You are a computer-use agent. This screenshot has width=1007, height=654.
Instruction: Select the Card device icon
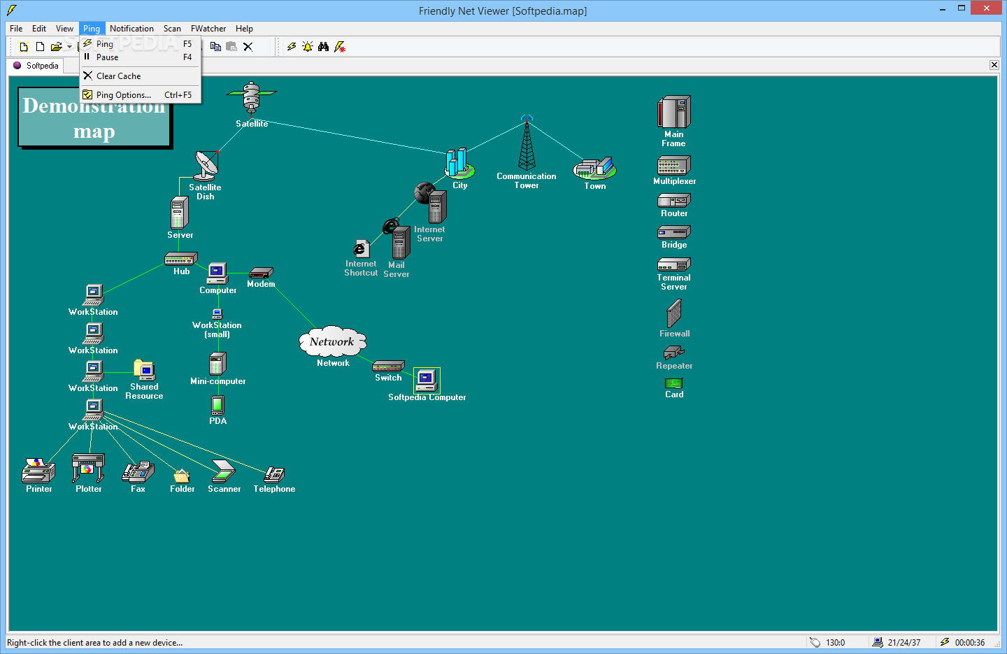click(x=674, y=383)
